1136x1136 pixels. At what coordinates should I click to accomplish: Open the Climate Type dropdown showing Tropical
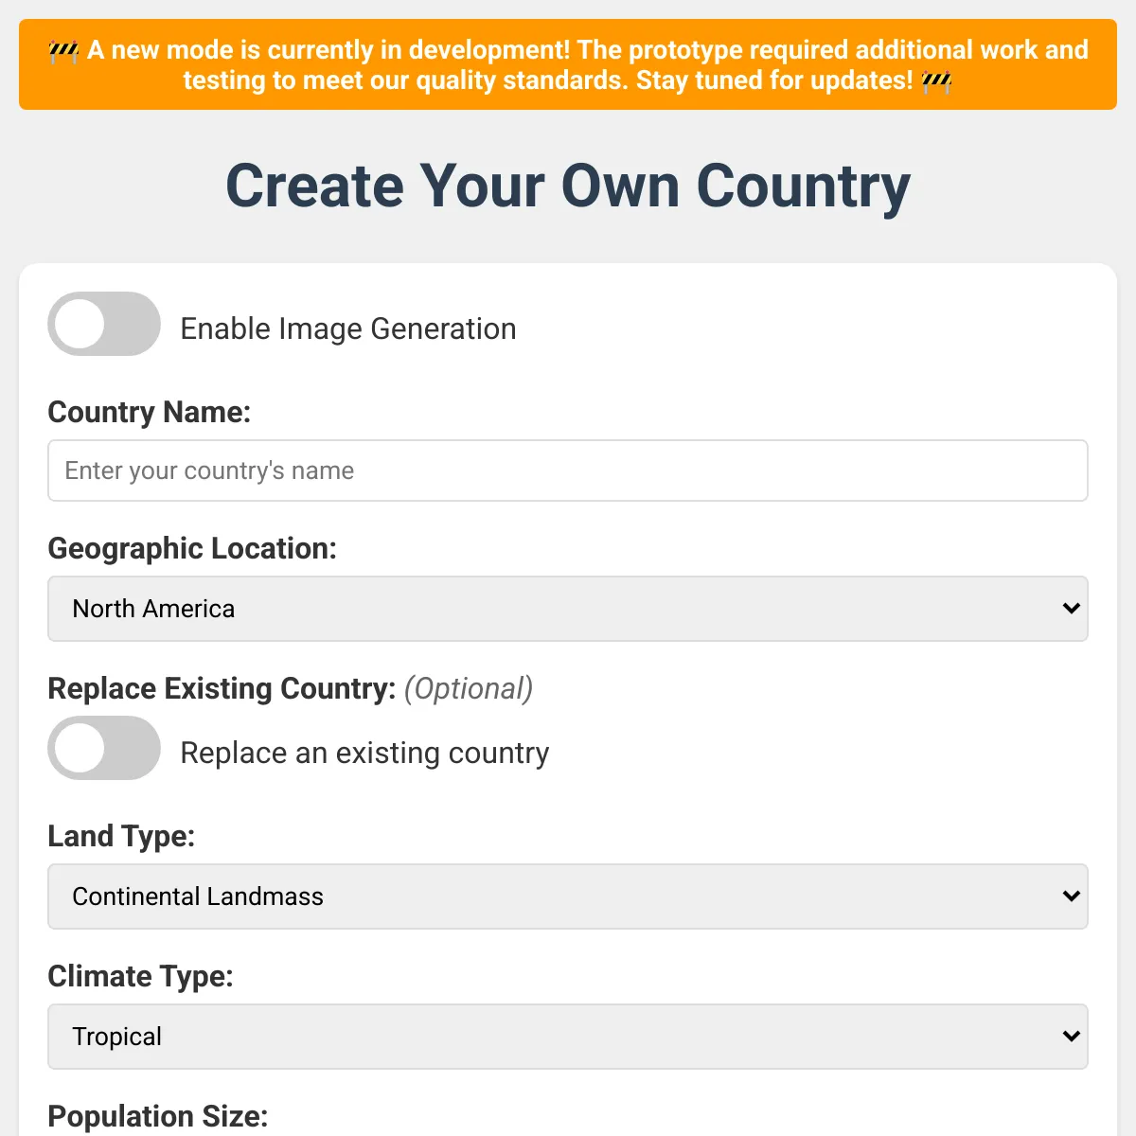point(568,1036)
